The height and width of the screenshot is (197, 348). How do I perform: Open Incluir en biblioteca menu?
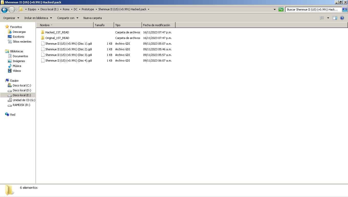38,18
